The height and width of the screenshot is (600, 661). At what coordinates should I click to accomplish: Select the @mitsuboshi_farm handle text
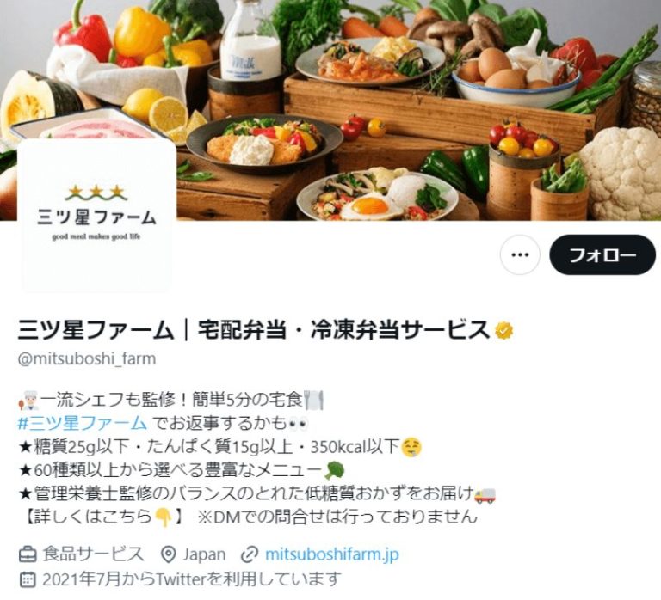coord(87,358)
